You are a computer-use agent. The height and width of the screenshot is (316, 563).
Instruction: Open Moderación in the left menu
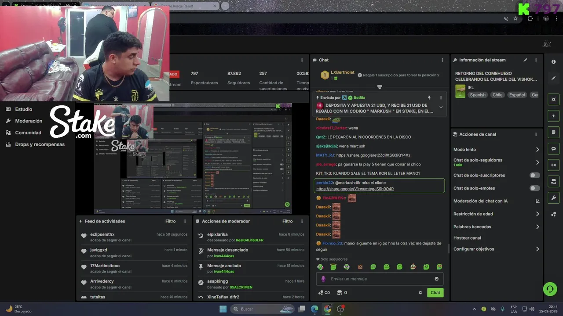coord(29,121)
